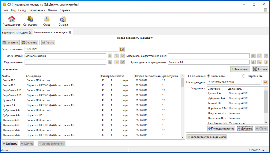Open the Подразделения section from the toolbar
This screenshot has height=153, width=270.
pyautogui.click(x=12, y=21)
